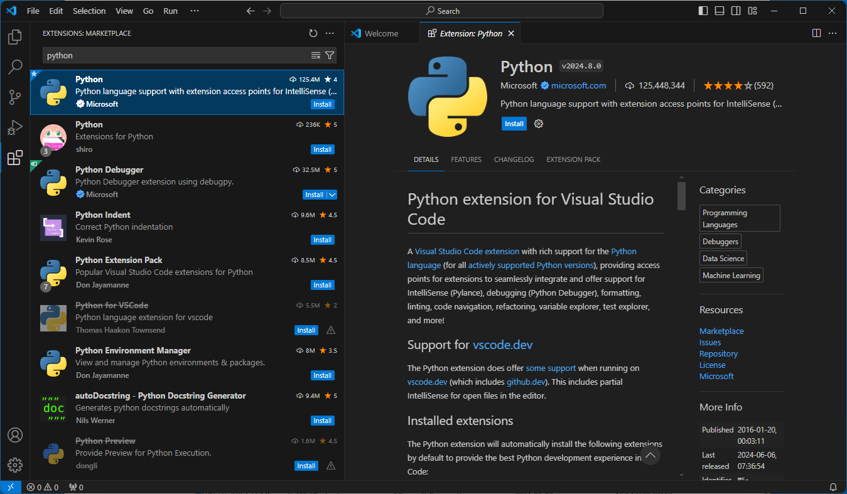Screen dimensions: 847x494
Task: Click the Split Editor Right icon
Action: (816, 33)
